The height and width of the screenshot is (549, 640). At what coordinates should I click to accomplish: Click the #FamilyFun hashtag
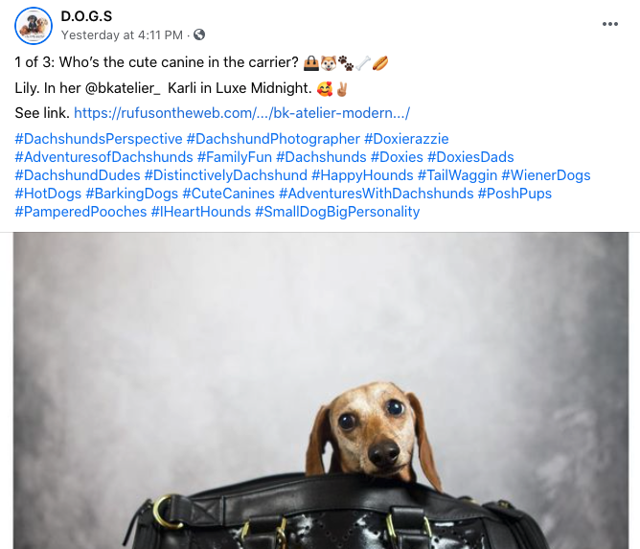tap(235, 157)
